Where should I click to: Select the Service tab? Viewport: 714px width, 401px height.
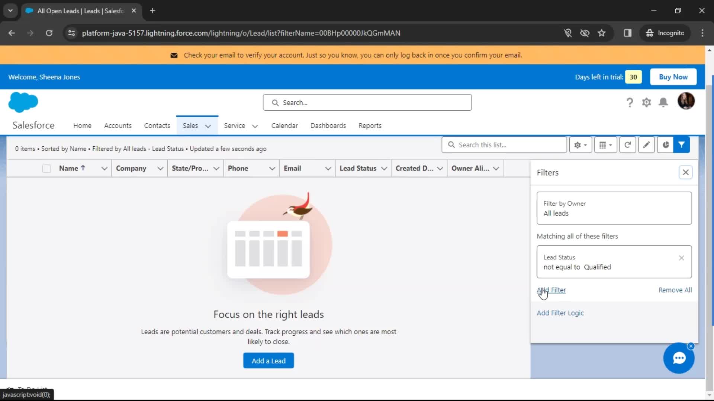click(234, 125)
